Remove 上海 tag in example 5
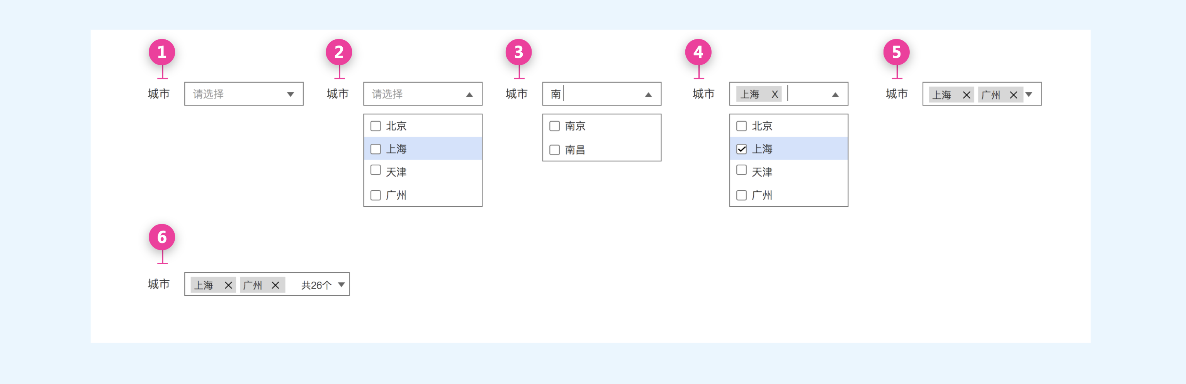 [966, 95]
